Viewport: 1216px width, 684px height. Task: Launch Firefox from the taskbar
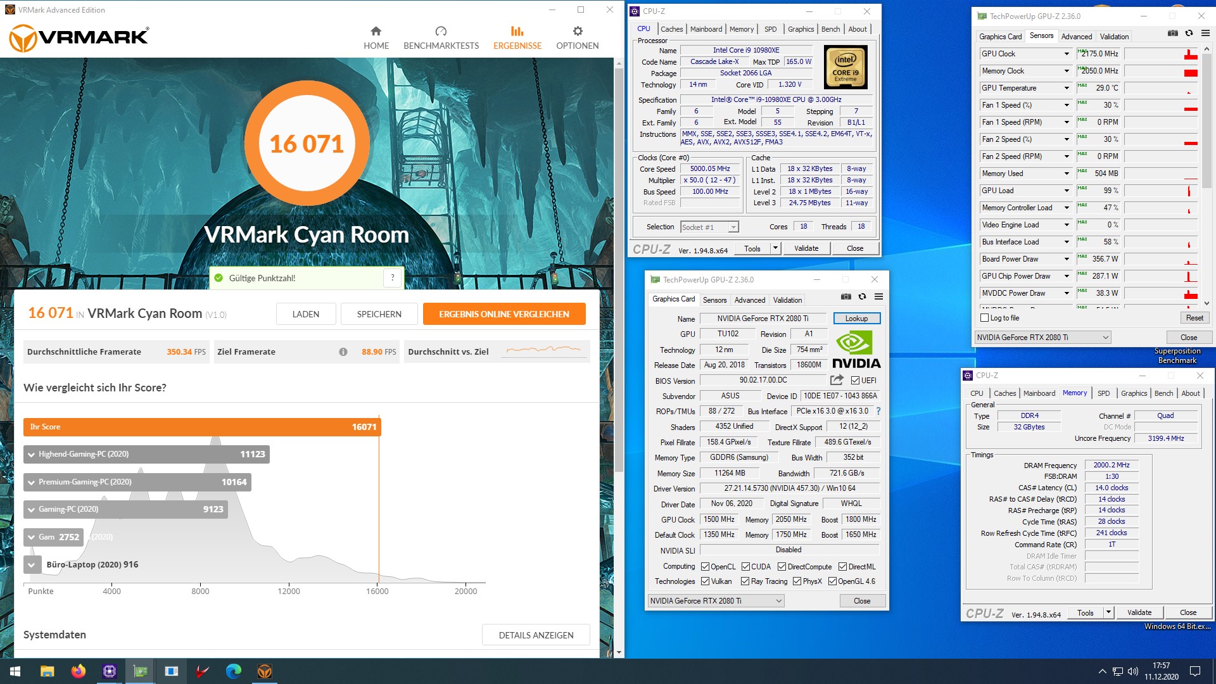click(78, 671)
